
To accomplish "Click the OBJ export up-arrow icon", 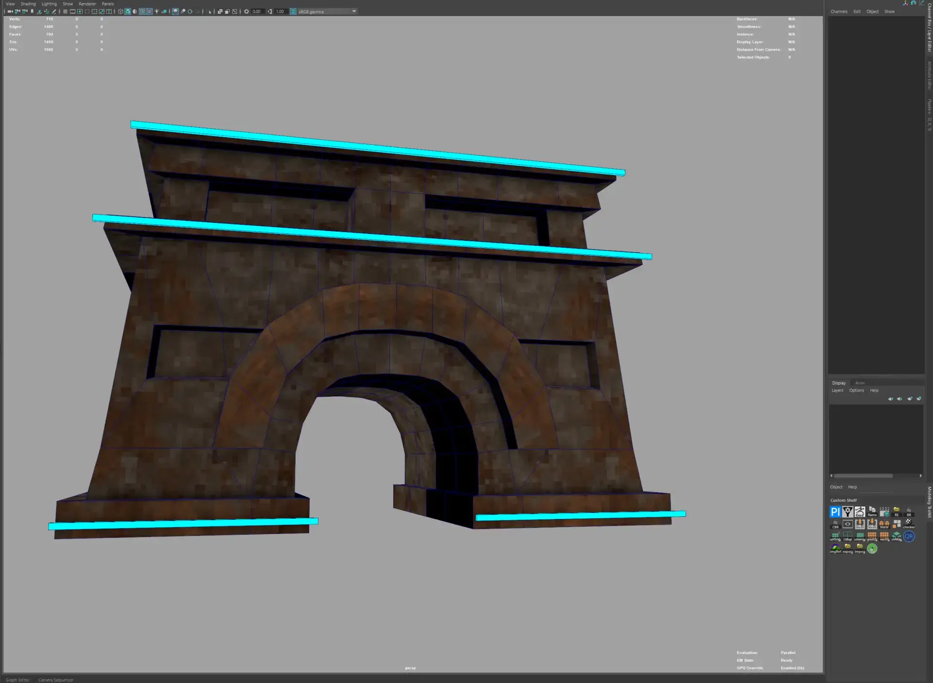I will [x=860, y=524].
